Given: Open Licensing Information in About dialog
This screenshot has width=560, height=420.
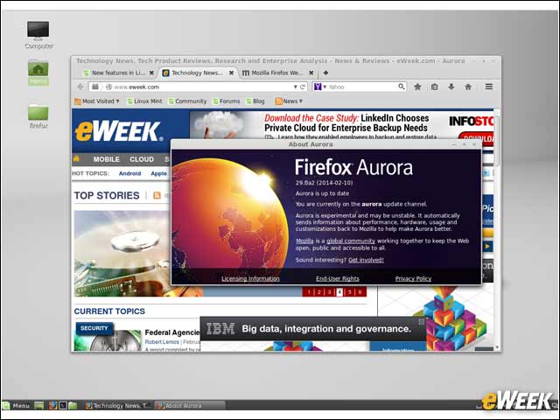Looking at the screenshot, I should [x=250, y=278].
